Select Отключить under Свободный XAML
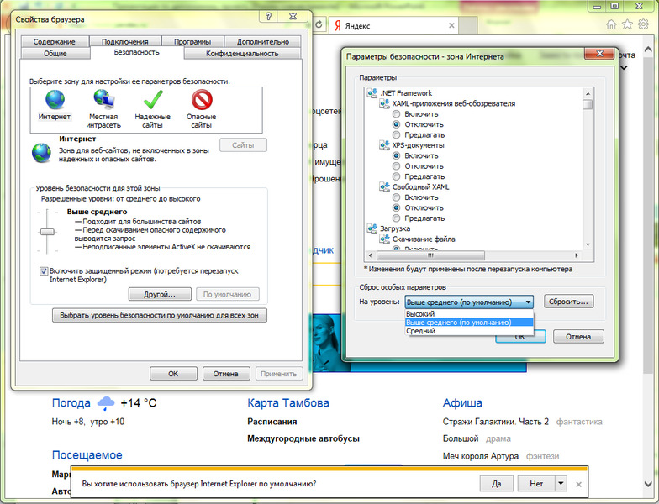 (396, 207)
